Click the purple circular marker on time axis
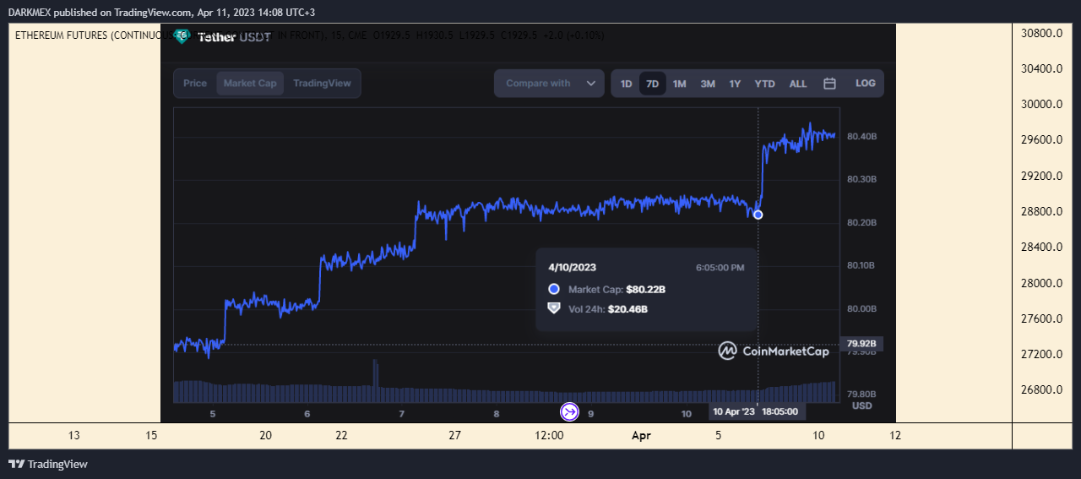 [570, 411]
